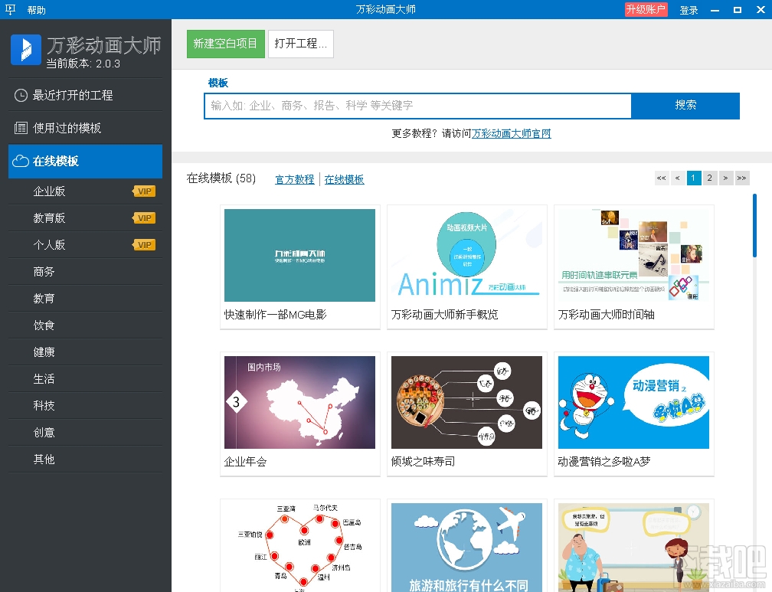Choose the 商务 template category
This screenshot has width=772, height=592.
[x=85, y=272]
